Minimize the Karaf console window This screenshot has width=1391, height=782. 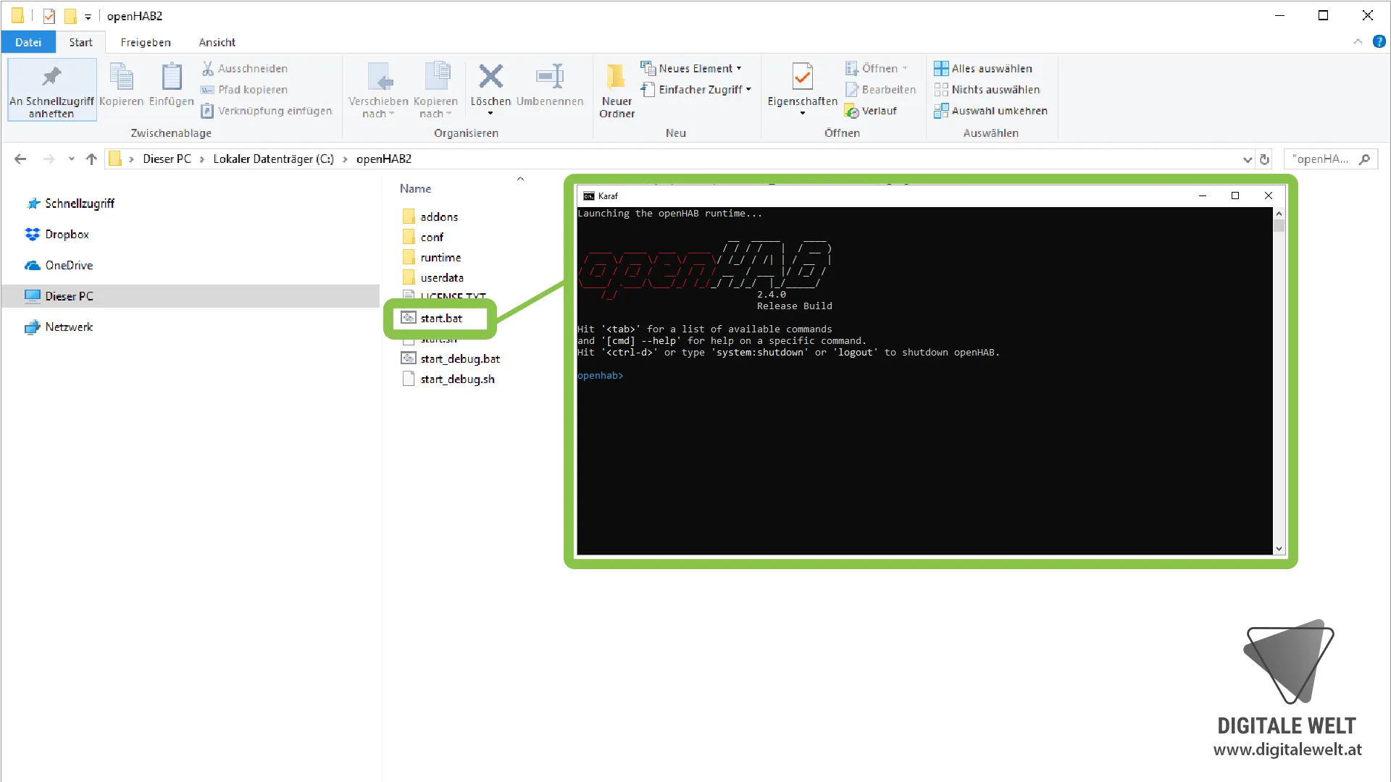(1203, 196)
